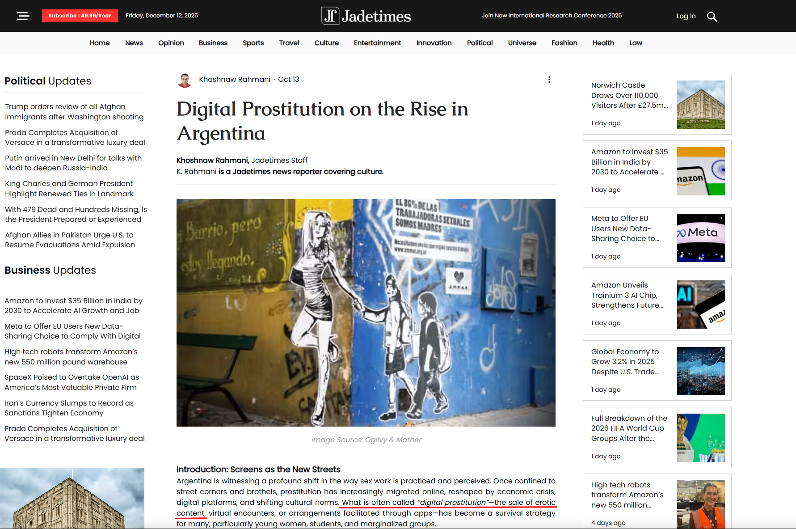Open Iran's Currency Slumps story
The width and height of the screenshot is (796, 529).
coord(69,408)
